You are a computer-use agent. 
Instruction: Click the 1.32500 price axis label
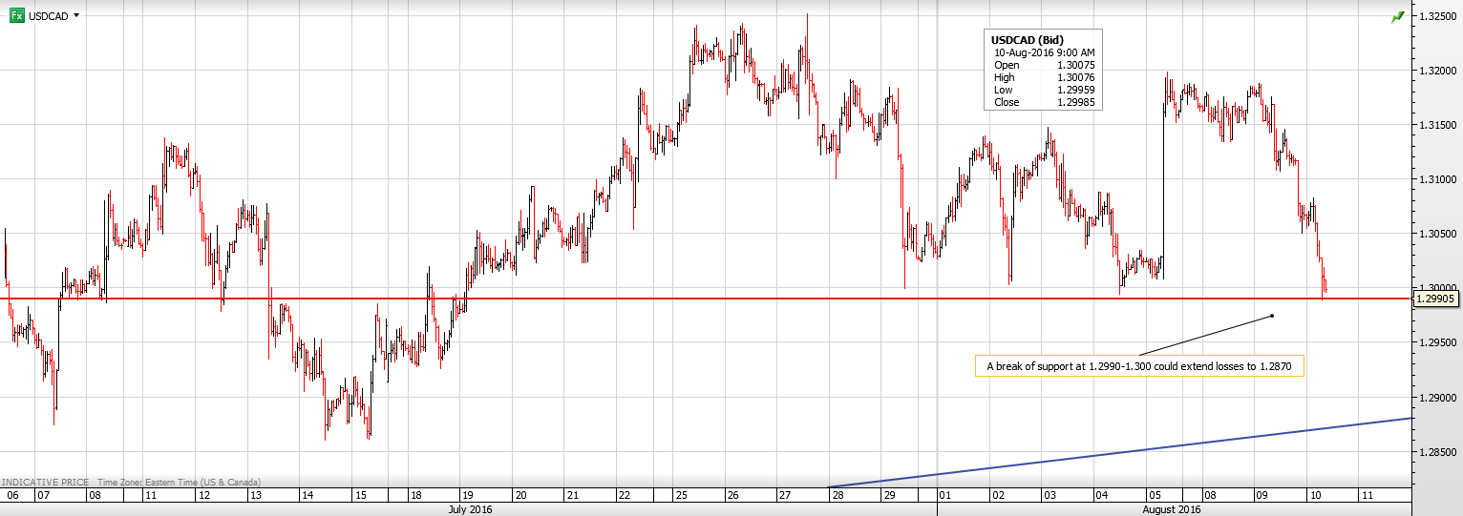[1436, 16]
